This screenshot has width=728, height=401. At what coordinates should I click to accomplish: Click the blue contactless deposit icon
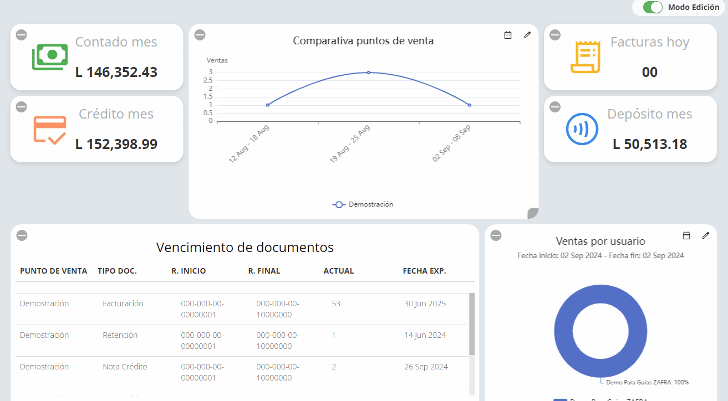tap(582, 130)
